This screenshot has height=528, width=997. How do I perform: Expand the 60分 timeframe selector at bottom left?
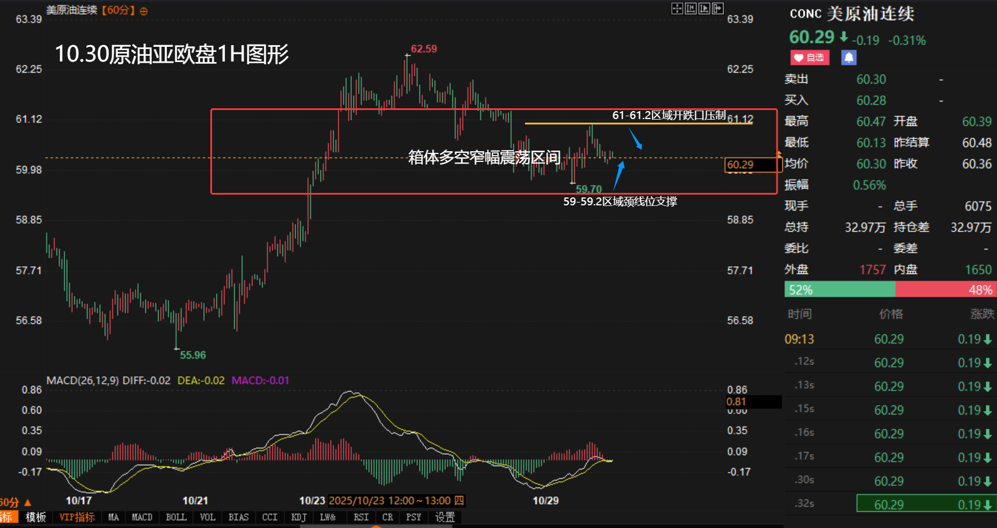[15, 502]
